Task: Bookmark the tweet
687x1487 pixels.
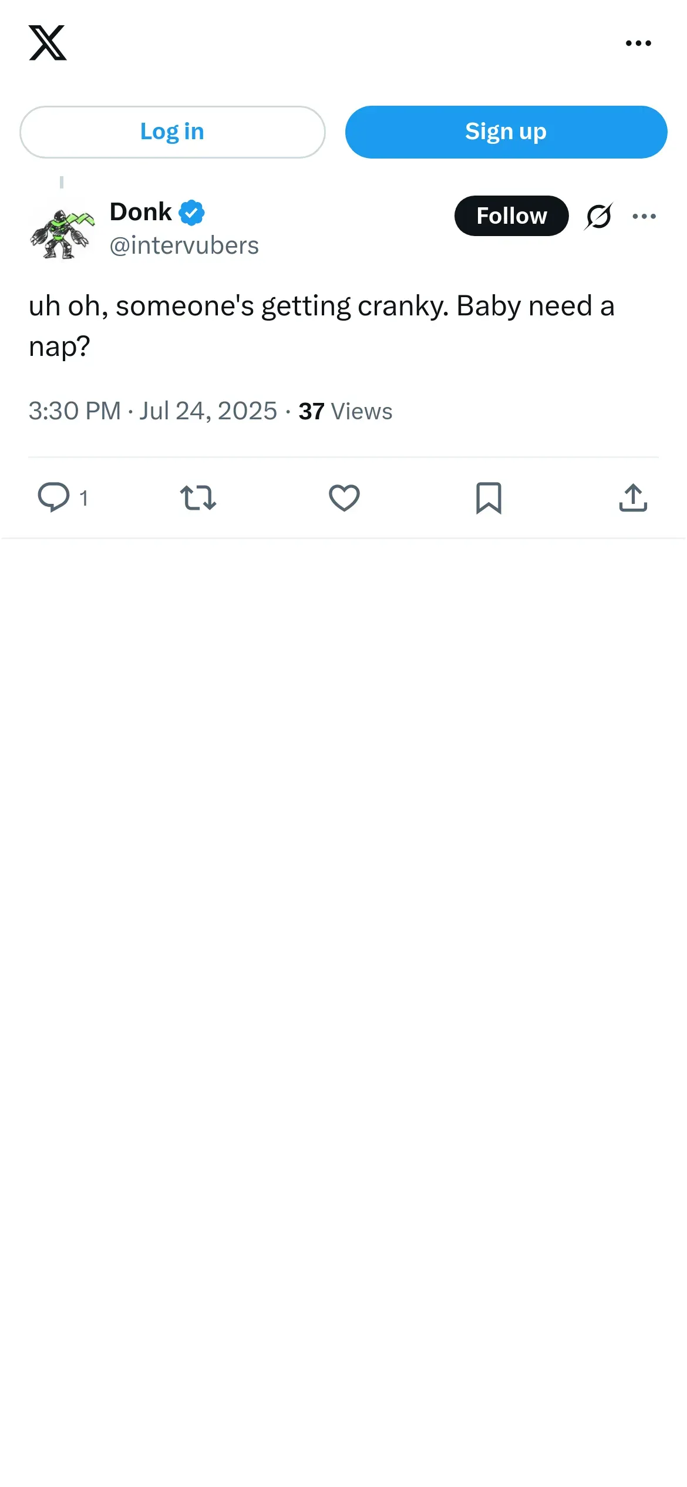Action: point(489,497)
